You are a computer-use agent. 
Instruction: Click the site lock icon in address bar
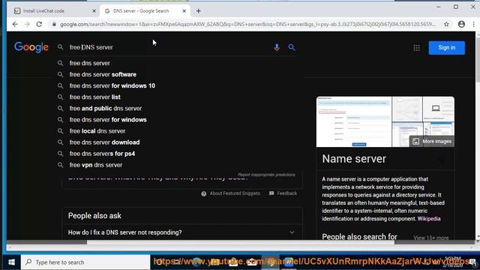54,24
